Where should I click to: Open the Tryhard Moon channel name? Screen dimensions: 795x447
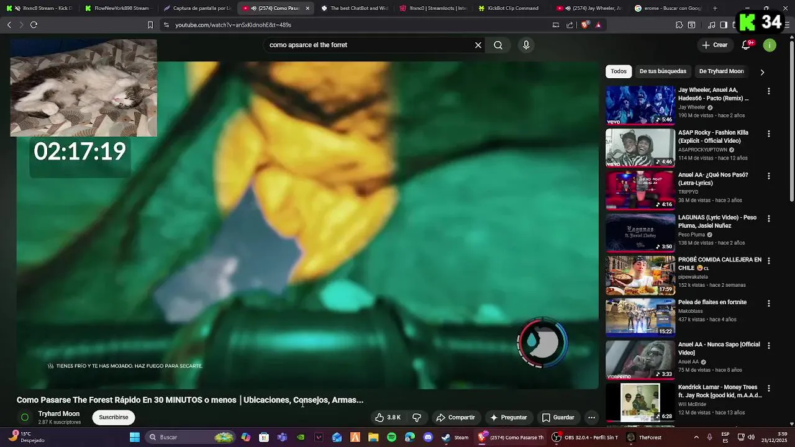[x=59, y=413]
